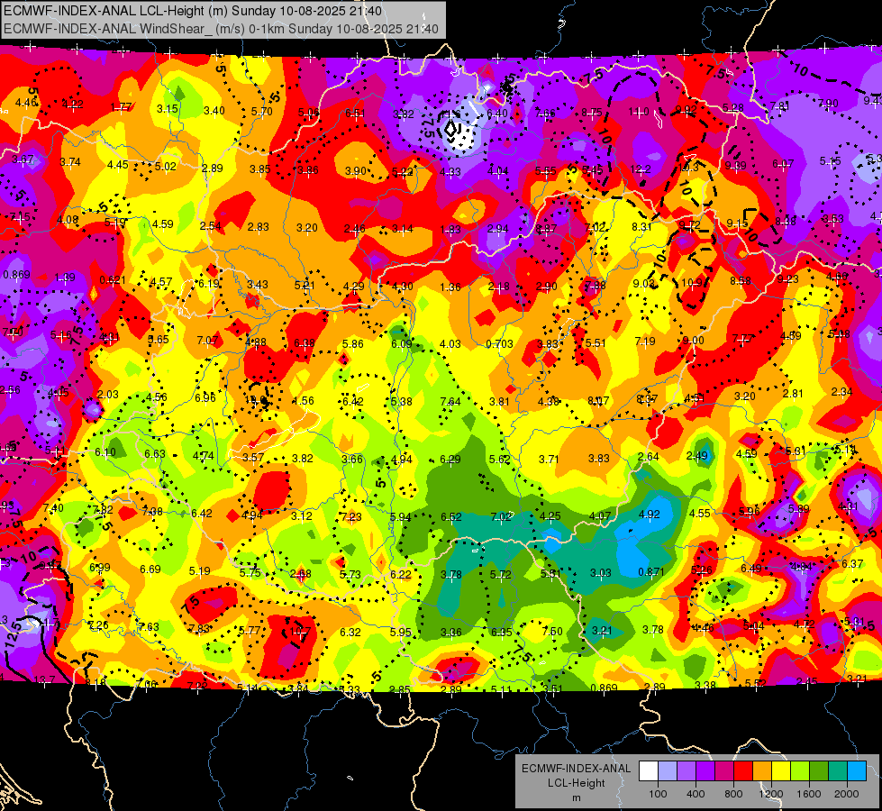Click the '100' legend scale label
The height and width of the screenshot is (811, 882).
click(659, 794)
